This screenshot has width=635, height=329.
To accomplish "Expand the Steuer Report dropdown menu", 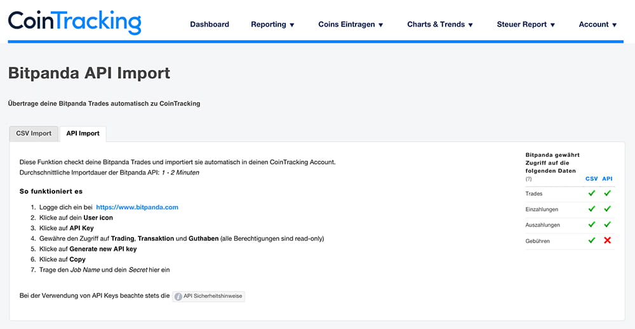I will 526,24.
